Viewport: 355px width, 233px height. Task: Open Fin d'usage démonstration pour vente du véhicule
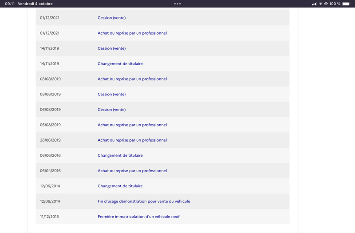[144, 201]
